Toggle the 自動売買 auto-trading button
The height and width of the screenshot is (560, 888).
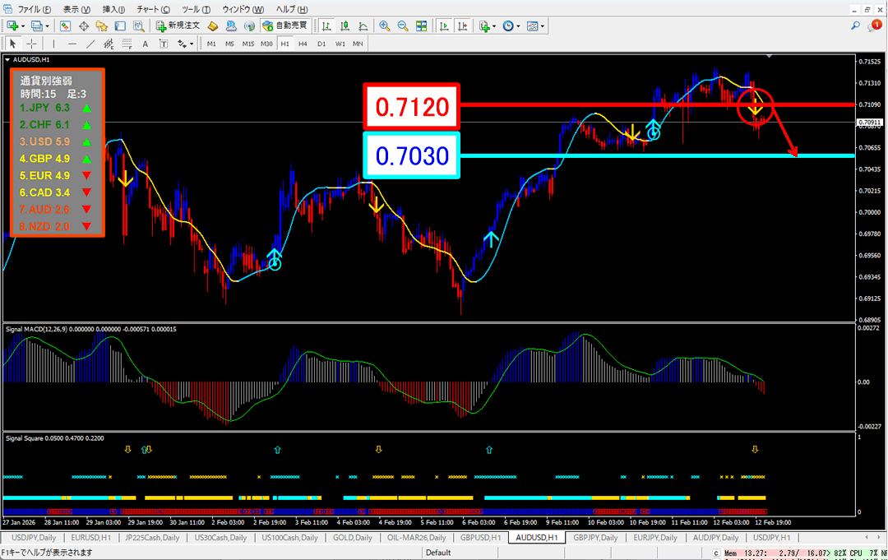[286, 26]
